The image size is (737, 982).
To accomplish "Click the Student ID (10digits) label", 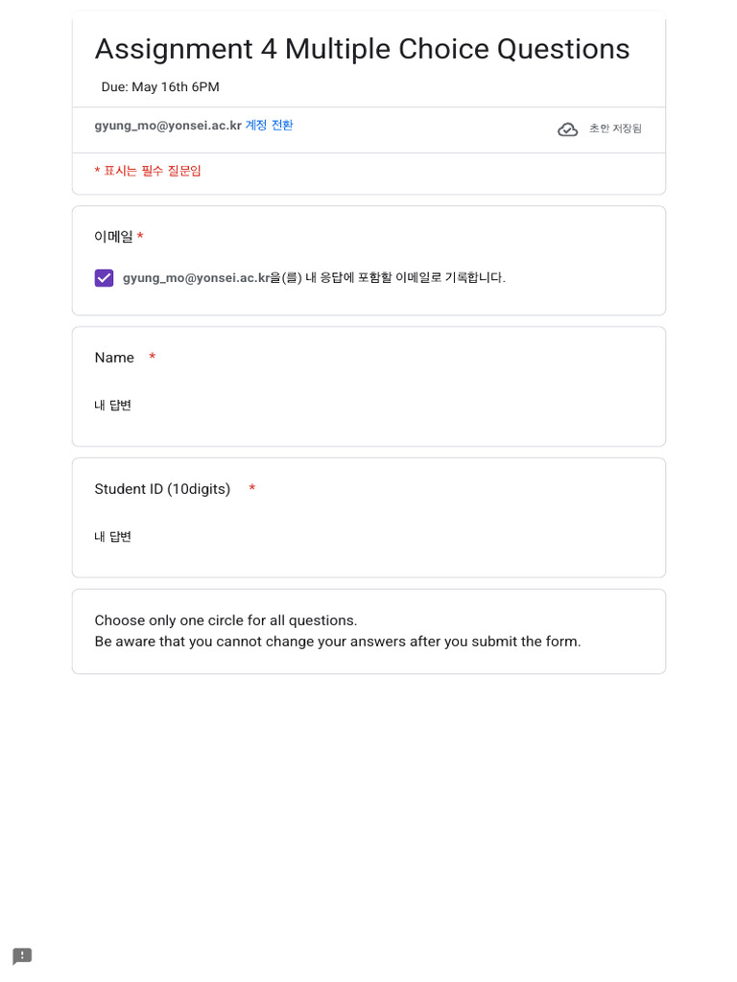I will click(162, 489).
